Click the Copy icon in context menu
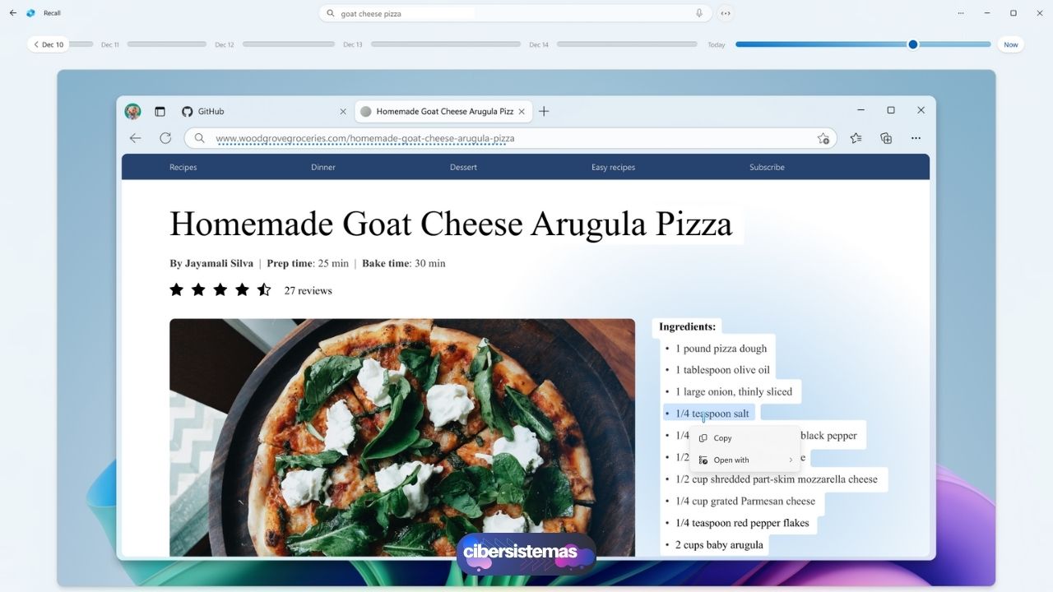 [703, 438]
